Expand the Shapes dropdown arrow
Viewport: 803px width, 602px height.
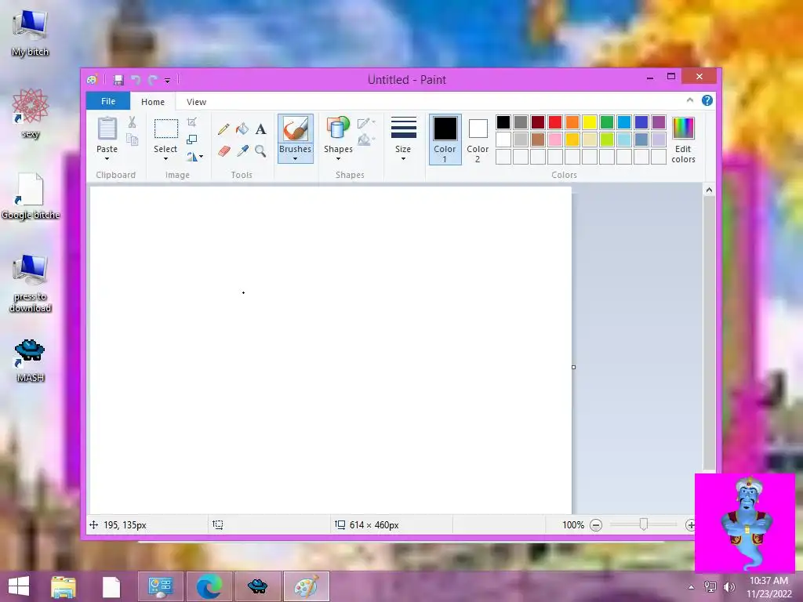(x=338, y=158)
